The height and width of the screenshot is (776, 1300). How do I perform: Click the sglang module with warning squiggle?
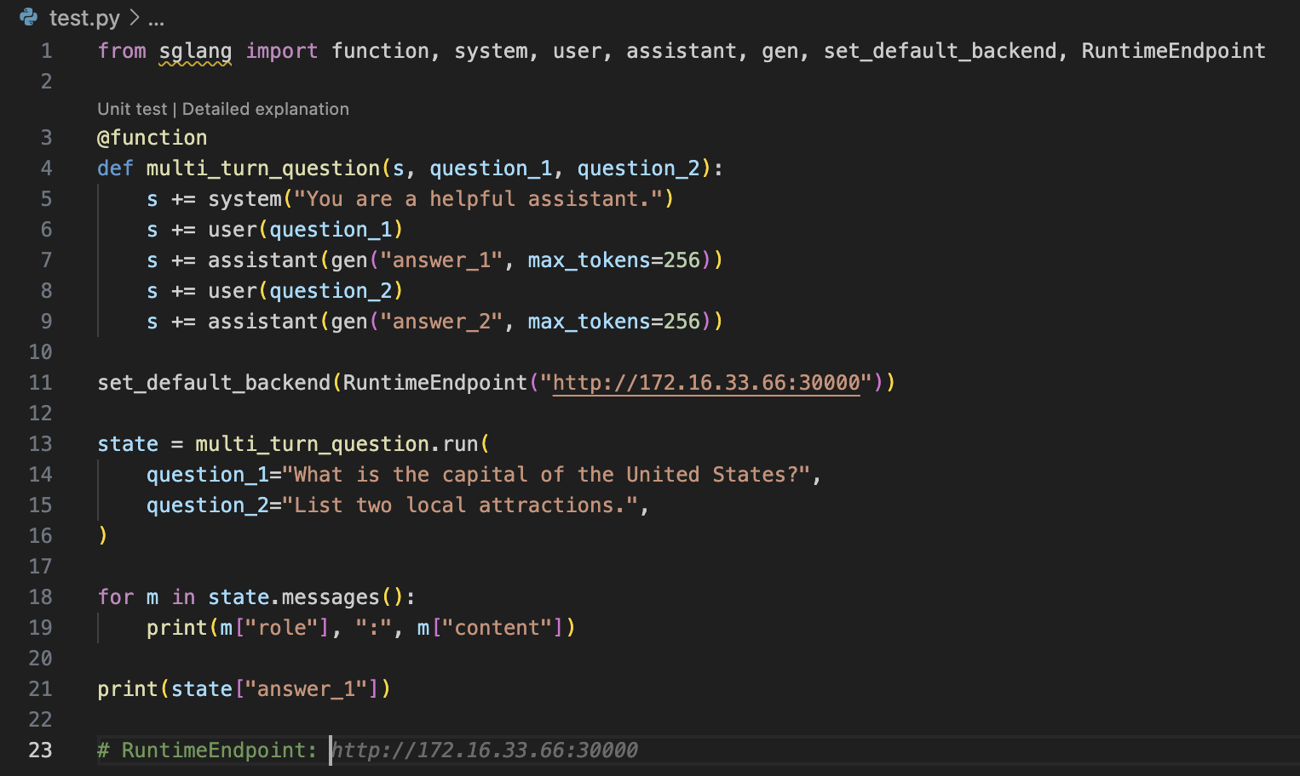[195, 51]
